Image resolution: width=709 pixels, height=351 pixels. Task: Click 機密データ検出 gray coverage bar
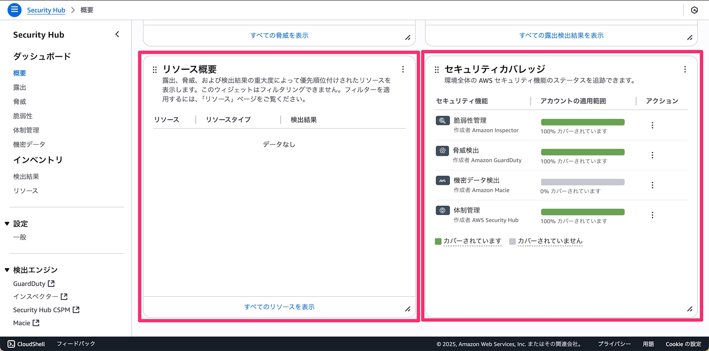pyautogui.click(x=583, y=182)
